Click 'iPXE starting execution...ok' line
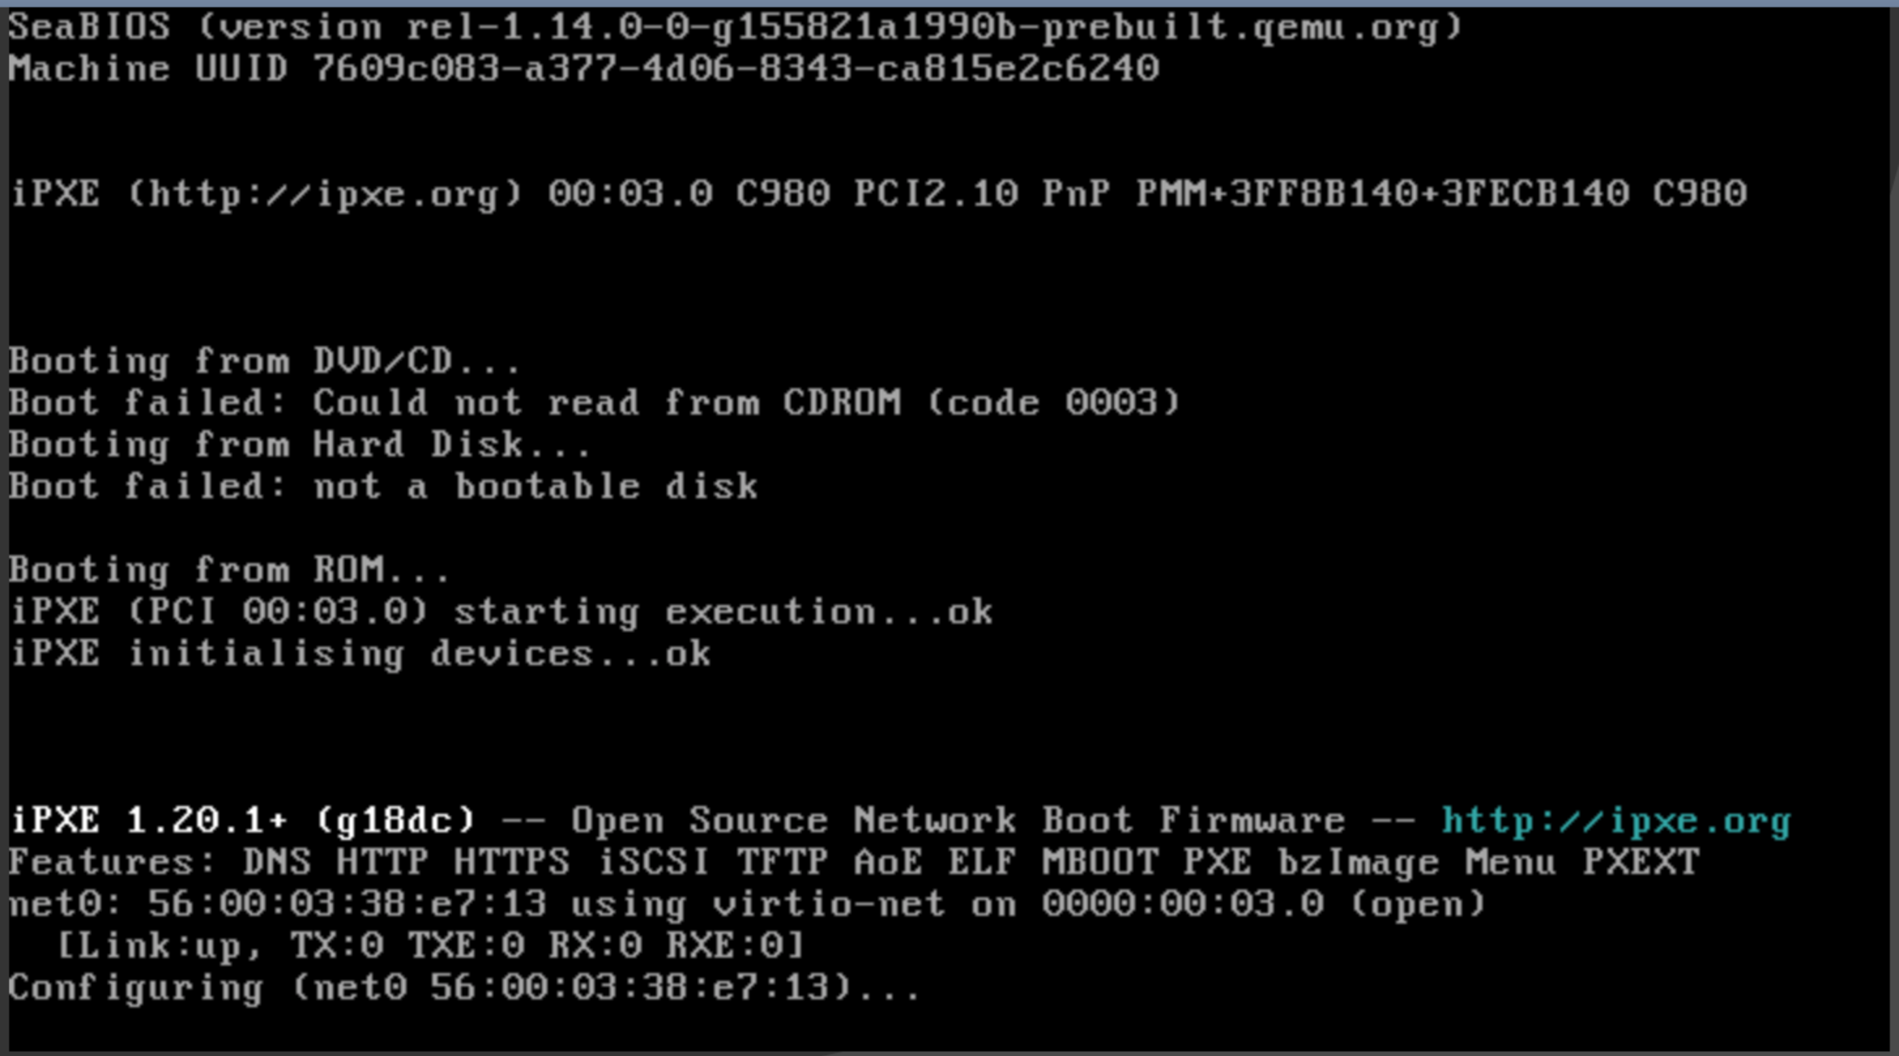The height and width of the screenshot is (1056, 1899). (x=502, y=612)
